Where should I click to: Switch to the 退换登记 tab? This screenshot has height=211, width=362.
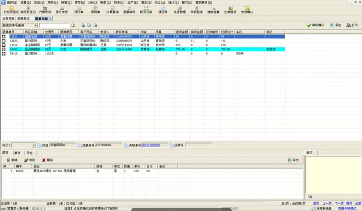[23, 18]
